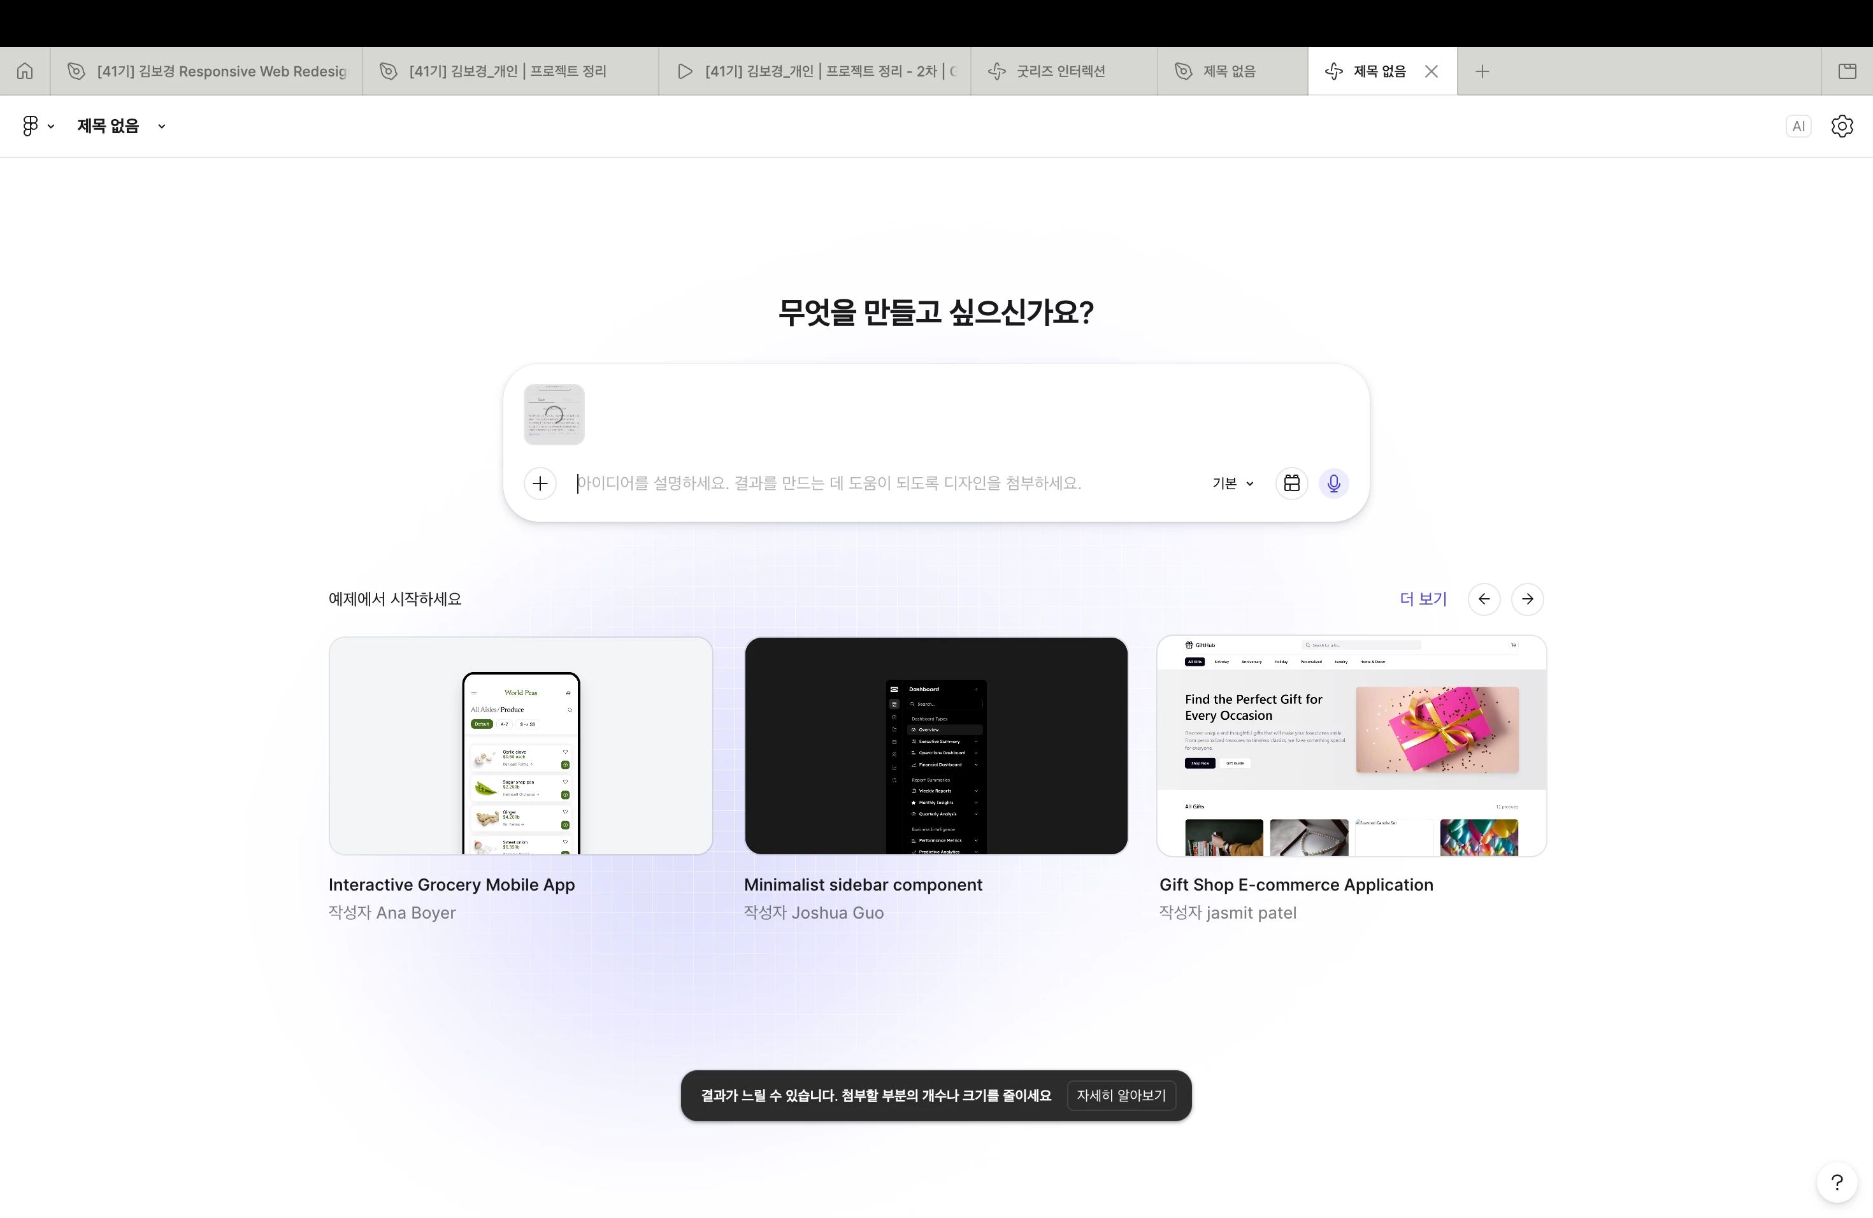
Task: Open the library icon beside the microphone
Action: click(1291, 483)
